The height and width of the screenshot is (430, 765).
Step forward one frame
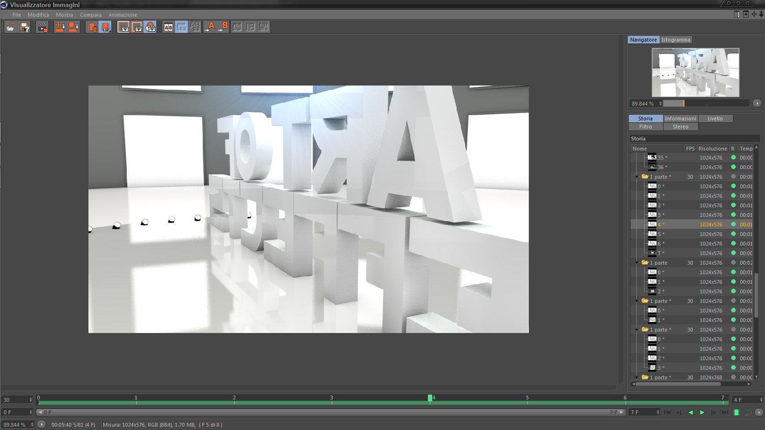[713, 412]
